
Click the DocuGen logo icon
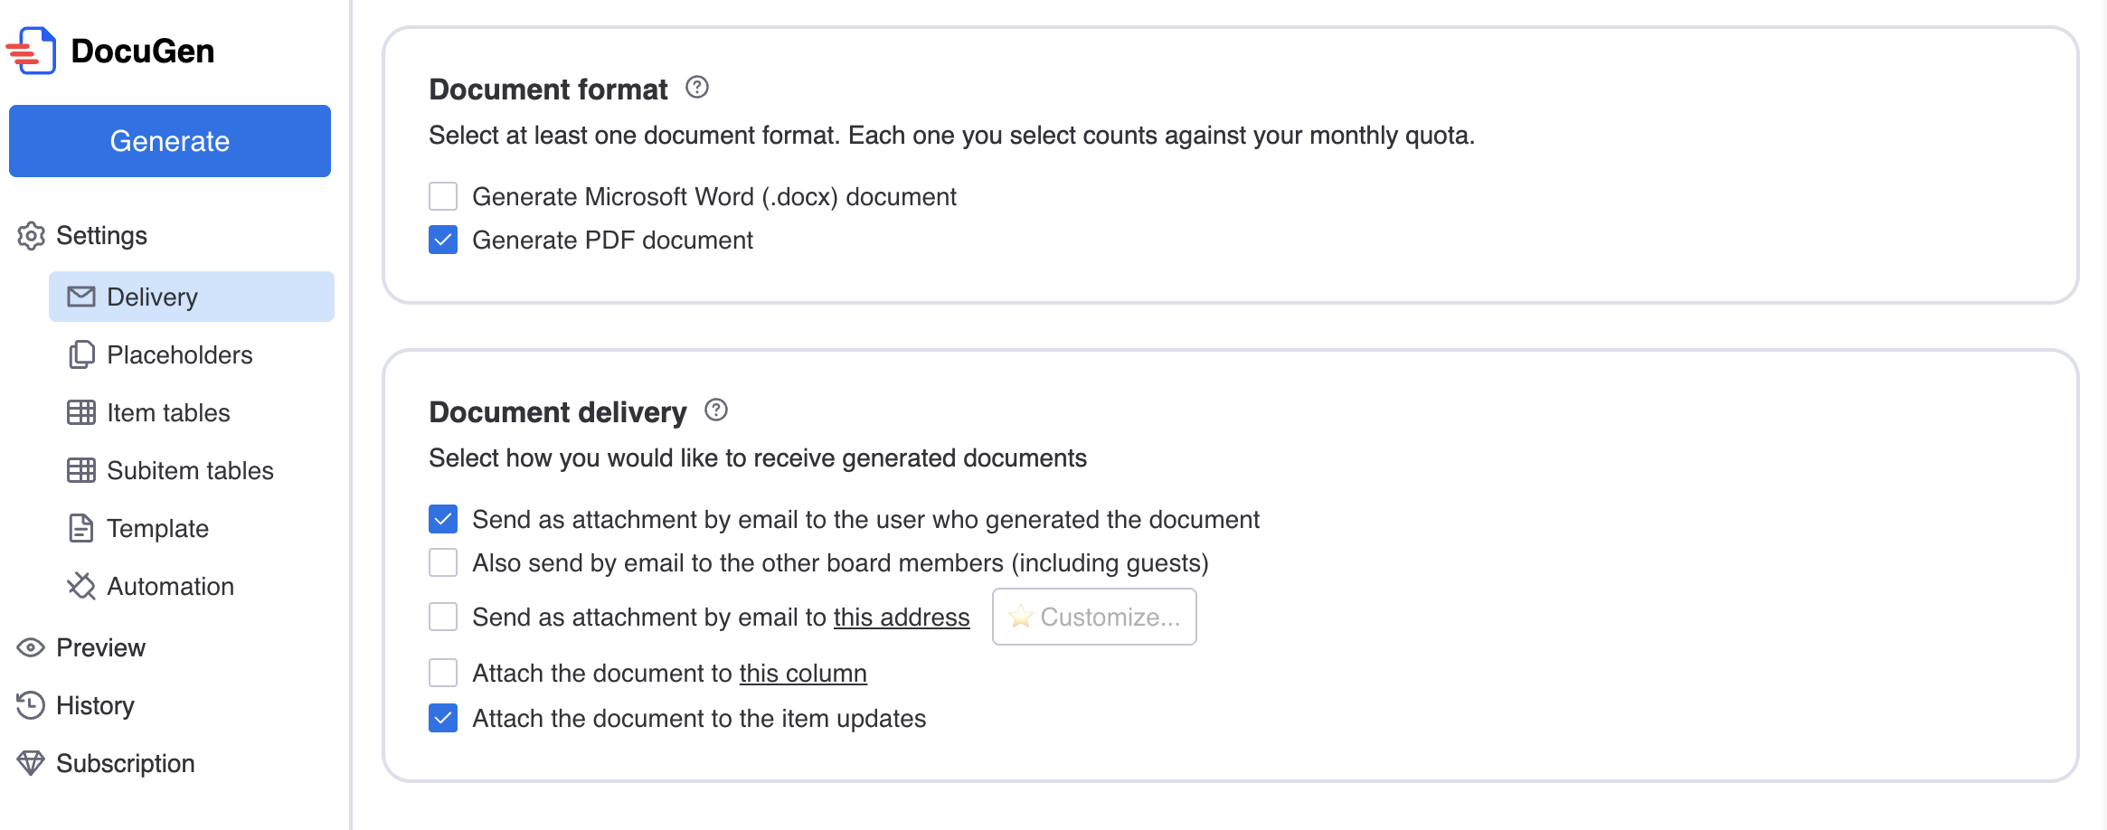point(32,51)
